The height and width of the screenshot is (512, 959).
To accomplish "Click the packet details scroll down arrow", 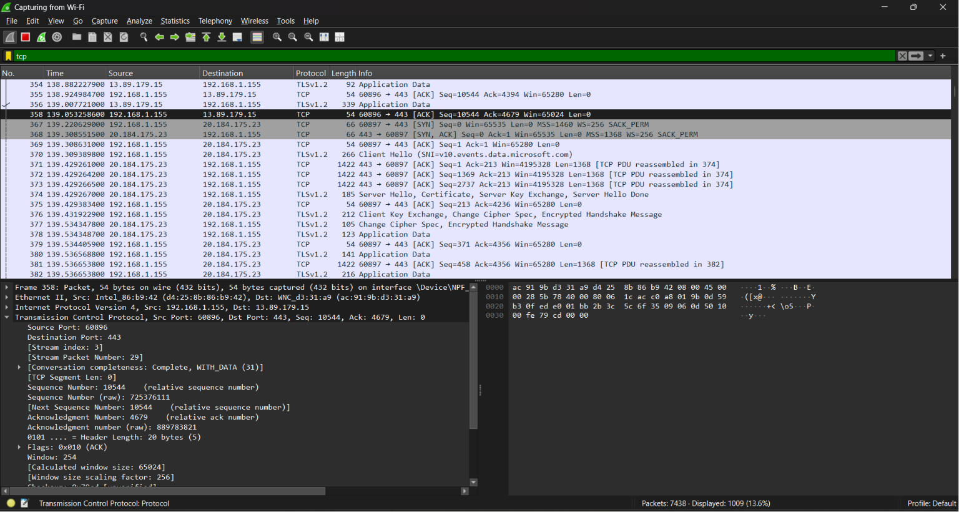I will coord(473,482).
